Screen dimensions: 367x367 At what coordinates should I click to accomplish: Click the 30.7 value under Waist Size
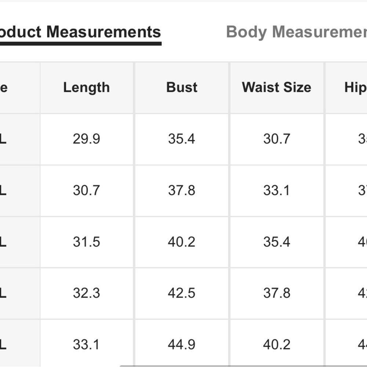(276, 139)
